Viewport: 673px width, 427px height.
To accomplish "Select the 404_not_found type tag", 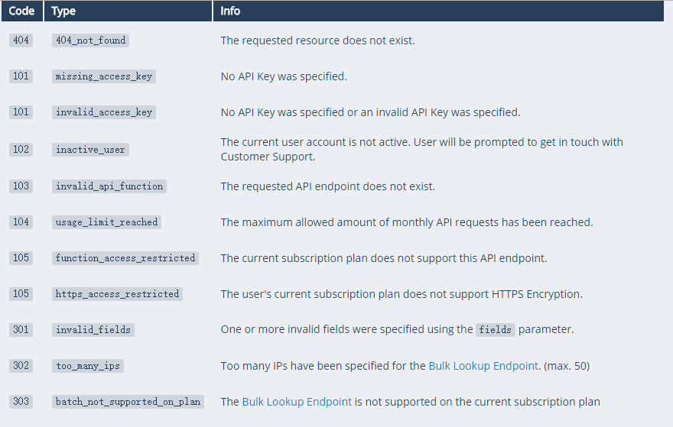I will pos(90,40).
